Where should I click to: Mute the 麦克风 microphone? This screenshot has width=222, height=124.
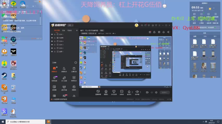[129, 93]
